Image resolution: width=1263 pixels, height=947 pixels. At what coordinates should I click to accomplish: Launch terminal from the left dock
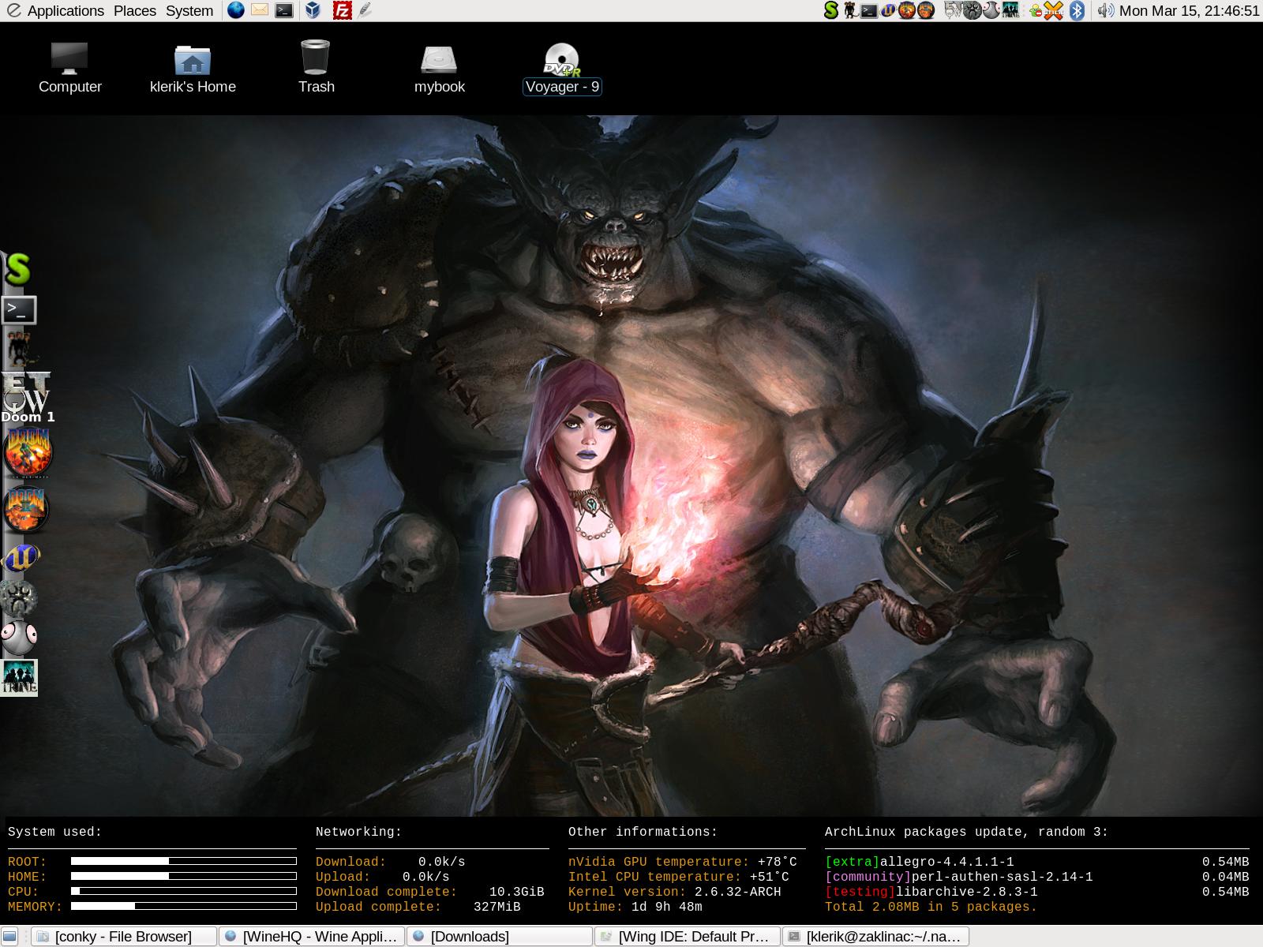pos(19,310)
